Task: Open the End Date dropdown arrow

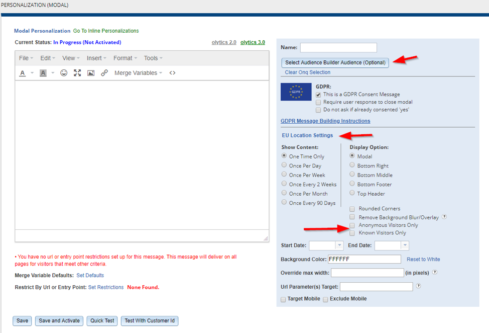Action: 405,245
